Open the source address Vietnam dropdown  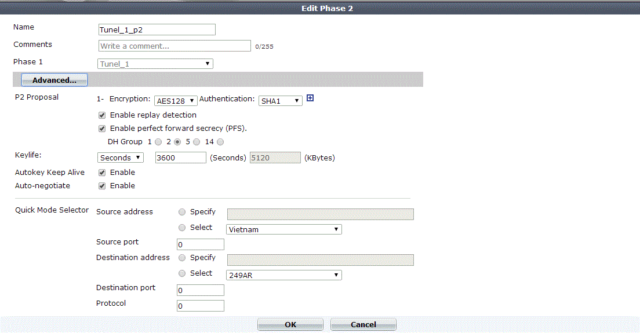coord(283,229)
